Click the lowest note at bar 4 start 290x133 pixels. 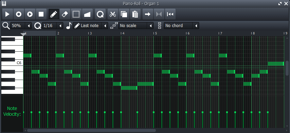[129, 88]
